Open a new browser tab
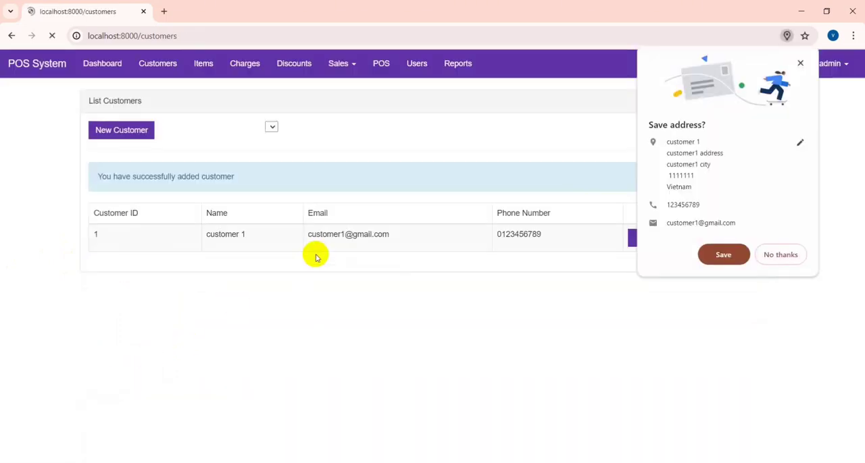 (164, 11)
